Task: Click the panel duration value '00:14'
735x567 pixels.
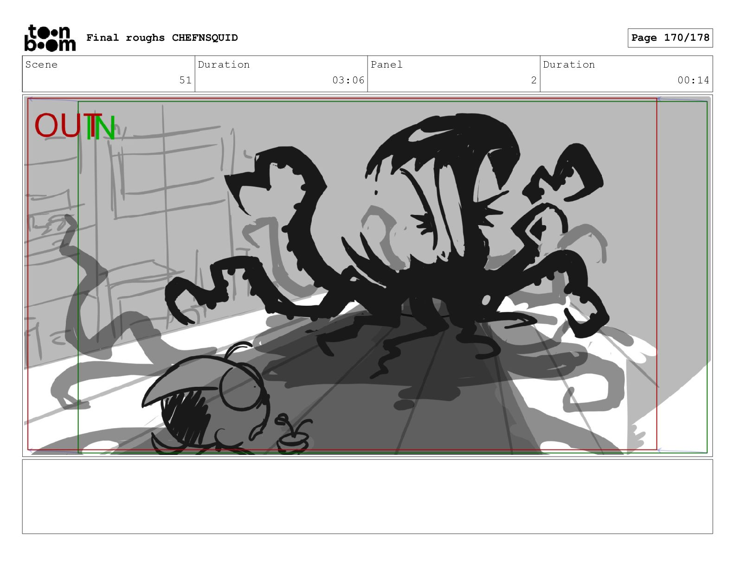Action: 693,80
